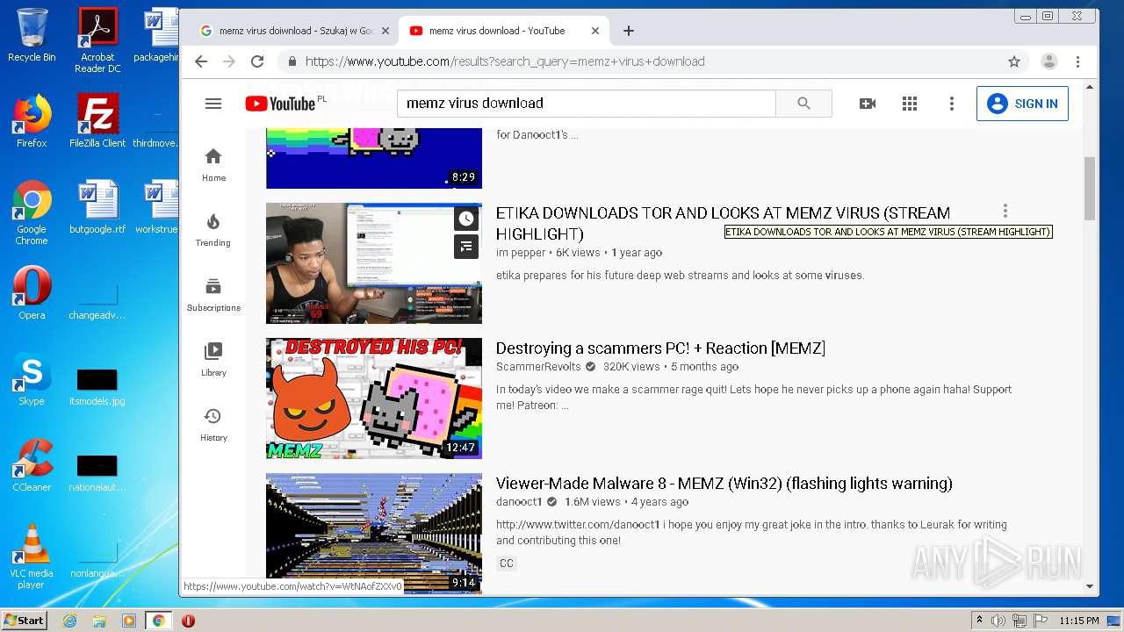Click Chrome forward arrow
The image size is (1124, 632).
click(x=229, y=61)
